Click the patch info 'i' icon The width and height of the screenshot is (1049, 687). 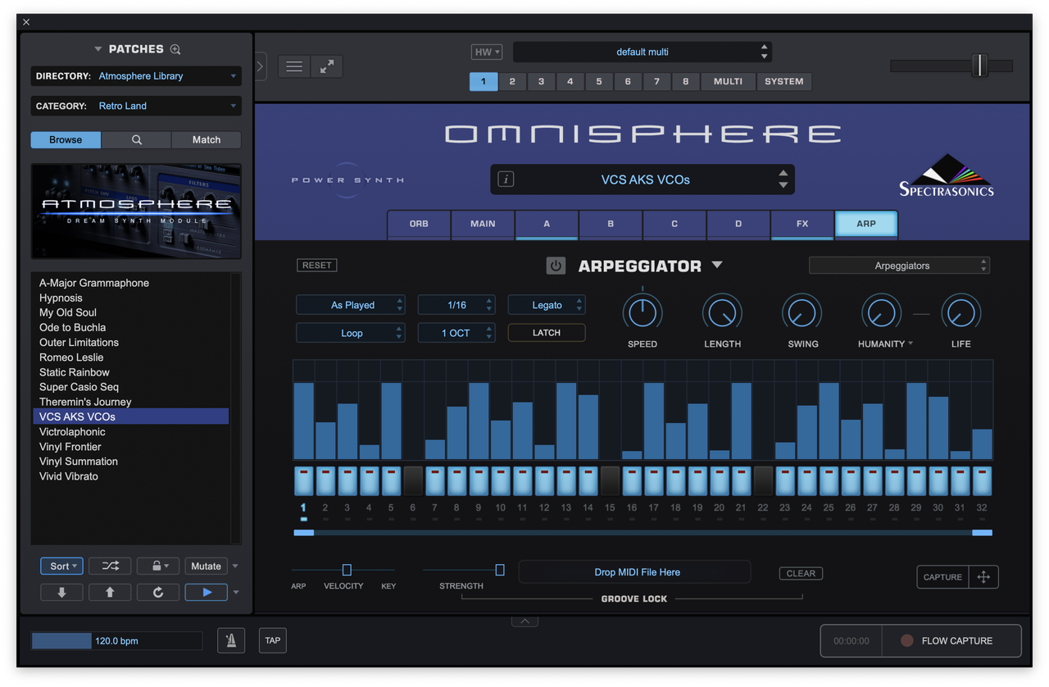506,179
